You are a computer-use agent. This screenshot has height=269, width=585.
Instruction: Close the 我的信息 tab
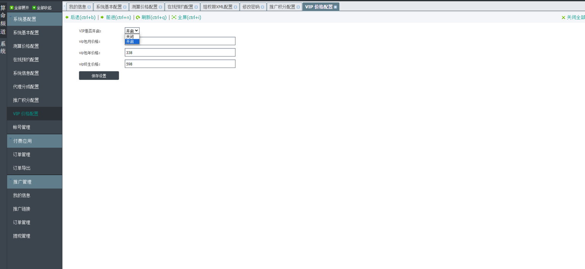point(89,7)
